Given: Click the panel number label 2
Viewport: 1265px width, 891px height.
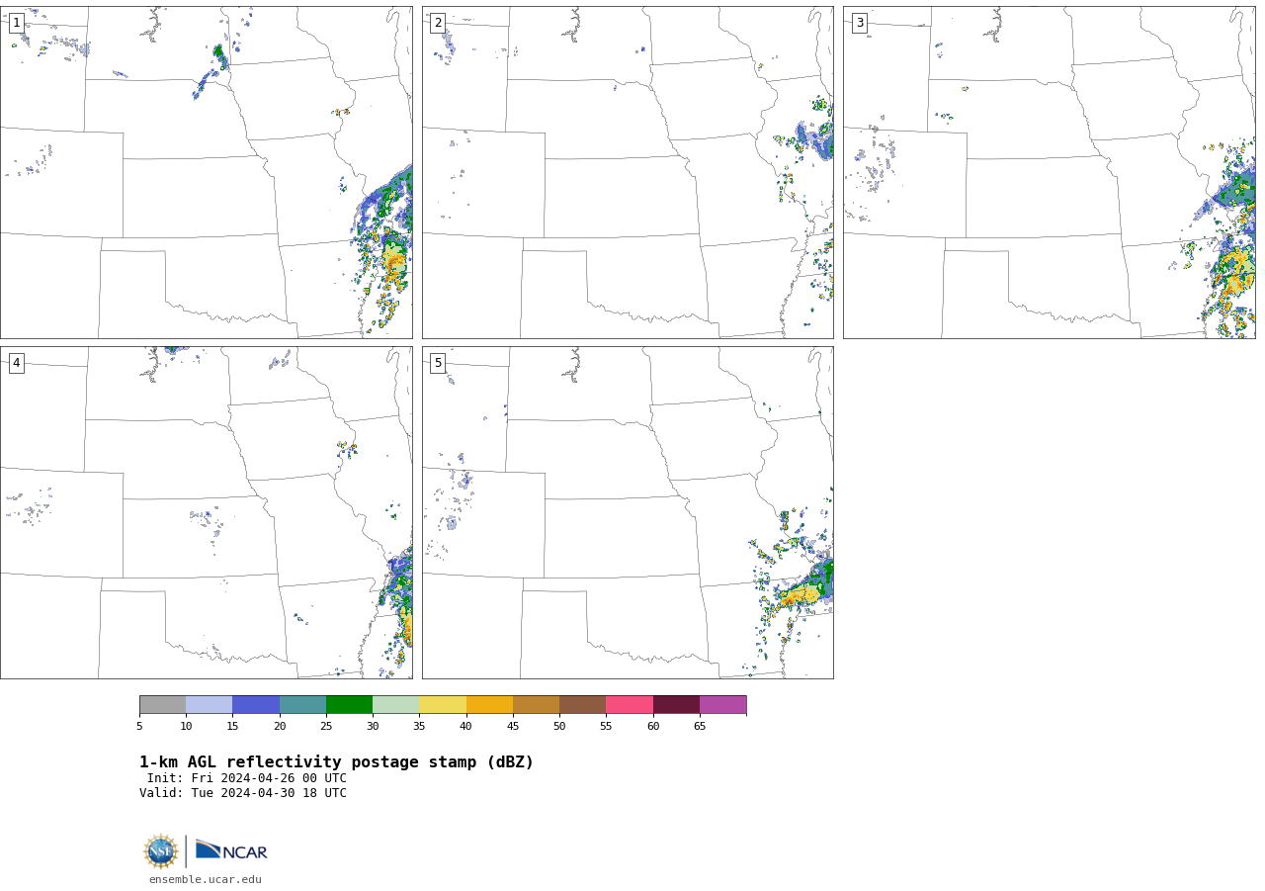Looking at the screenshot, I should pyautogui.click(x=438, y=23).
